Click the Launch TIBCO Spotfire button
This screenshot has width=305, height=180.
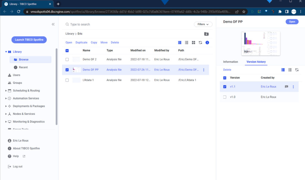[29, 40]
